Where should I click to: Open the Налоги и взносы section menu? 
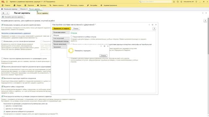coord(56,5)
